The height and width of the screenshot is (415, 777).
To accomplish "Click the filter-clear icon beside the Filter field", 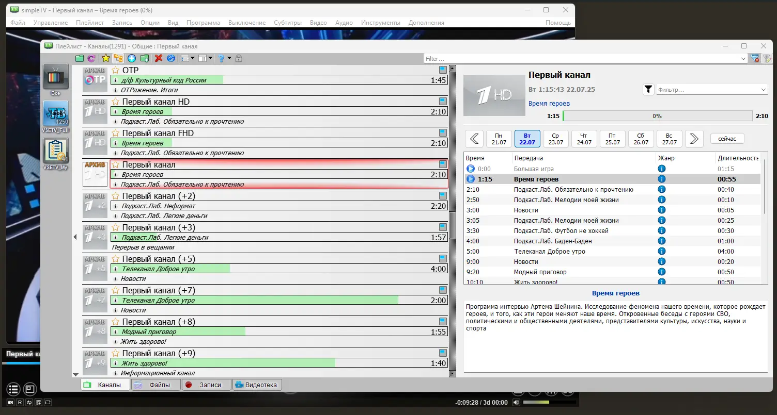I will (755, 58).
